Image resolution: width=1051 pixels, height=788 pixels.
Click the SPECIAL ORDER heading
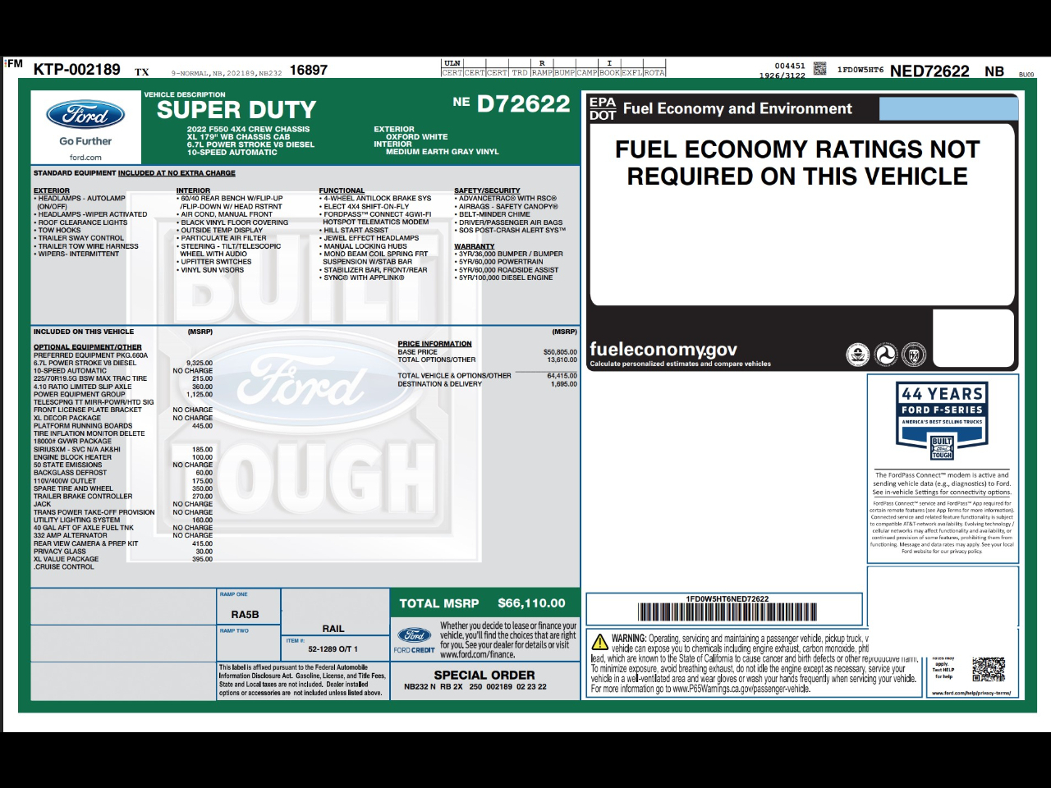(x=484, y=675)
